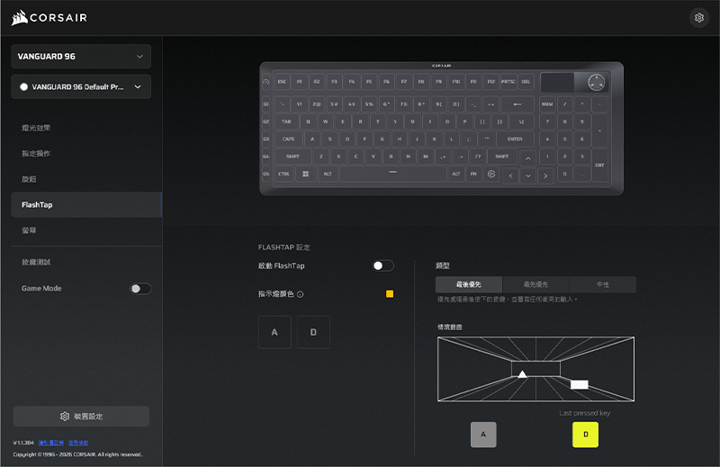Expand the VANGUARD 96 device dropdown
The height and width of the screenshot is (467, 720).
click(81, 57)
